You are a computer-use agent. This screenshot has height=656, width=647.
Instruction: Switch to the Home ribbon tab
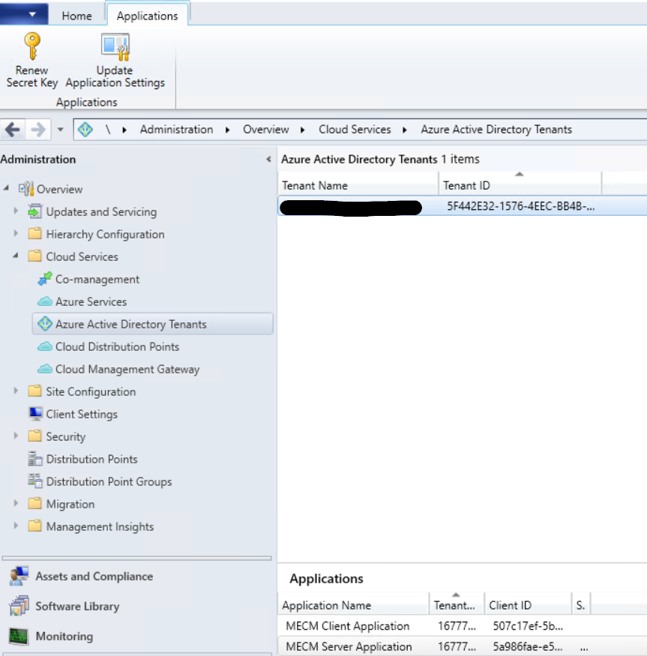(x=76, y=15)
